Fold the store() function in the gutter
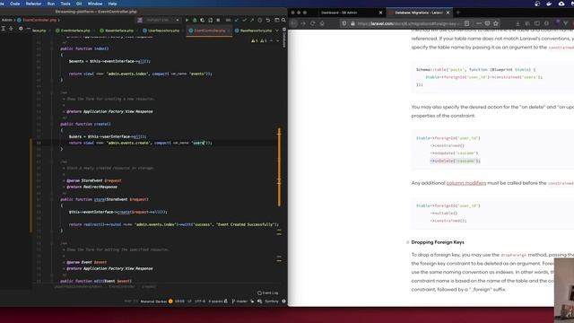This screenshot has width=574, height=323. [52, 199]
